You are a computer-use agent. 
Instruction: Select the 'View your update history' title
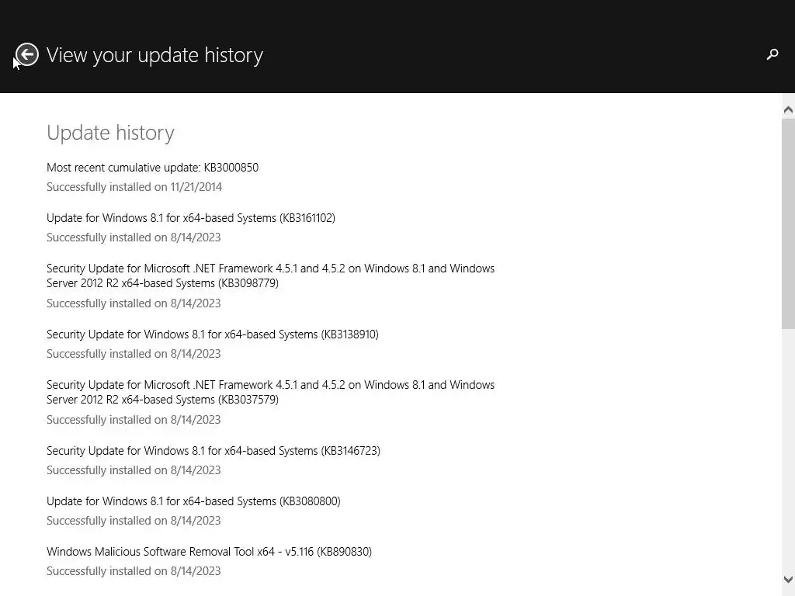(154, 55)
